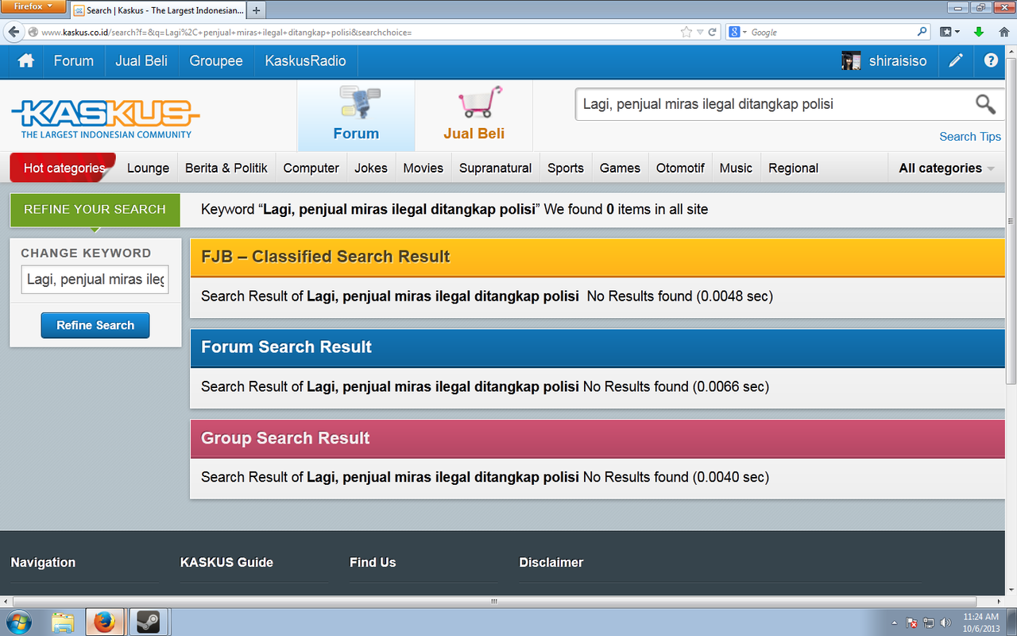Click the search magnifier in Google box
Screen dimensions: 1017x636
(x=922, y=32)
